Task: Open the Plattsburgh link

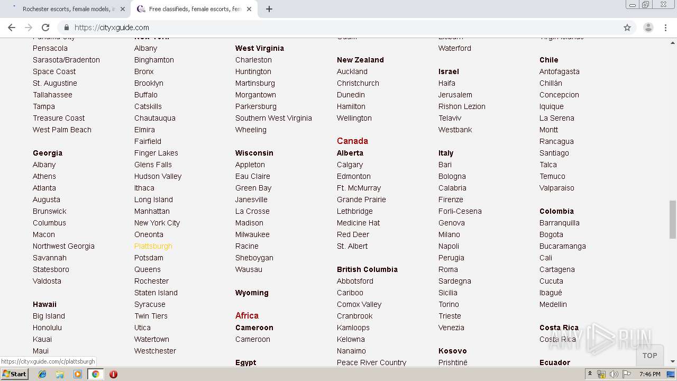Action: [x=153, y=246]
